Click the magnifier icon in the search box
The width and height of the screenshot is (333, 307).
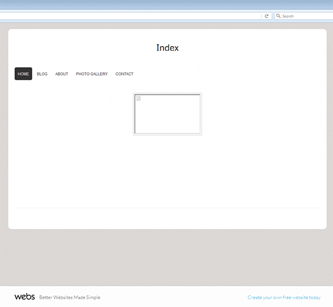(279, 16)
